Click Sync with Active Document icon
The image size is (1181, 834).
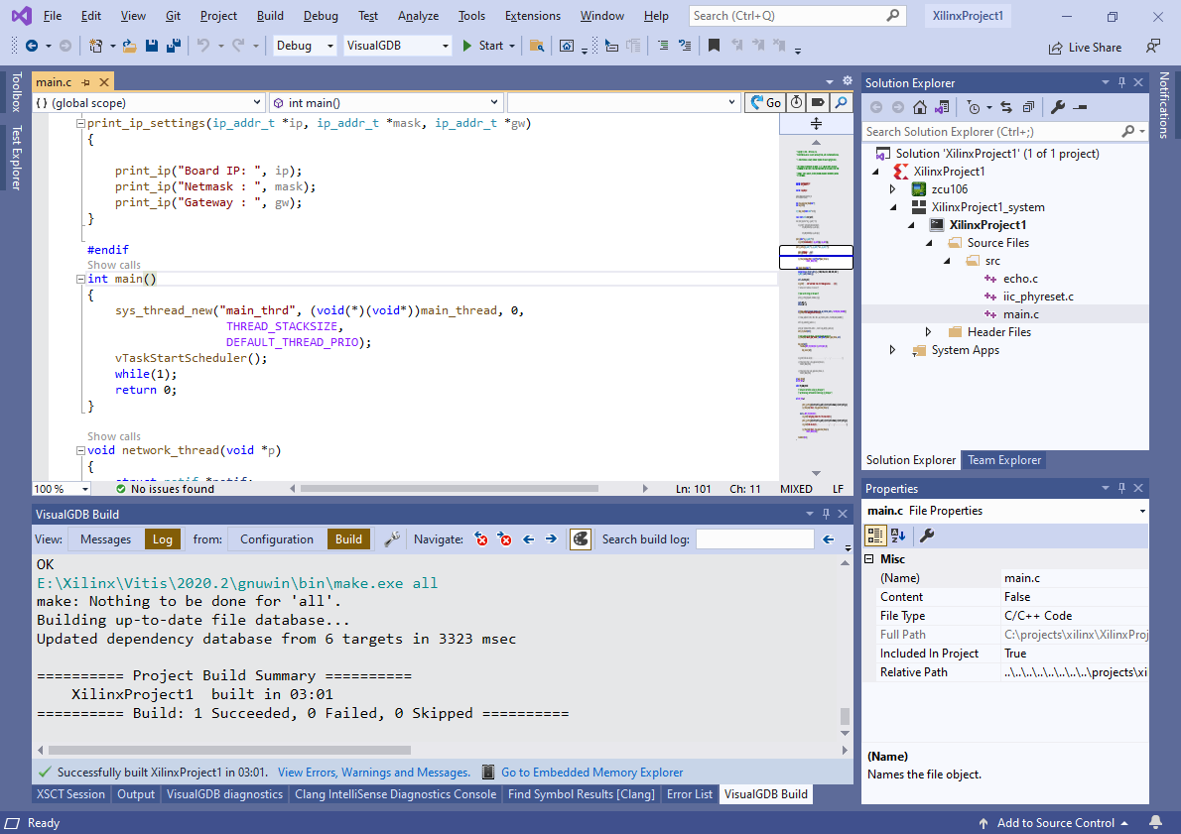1006,108
